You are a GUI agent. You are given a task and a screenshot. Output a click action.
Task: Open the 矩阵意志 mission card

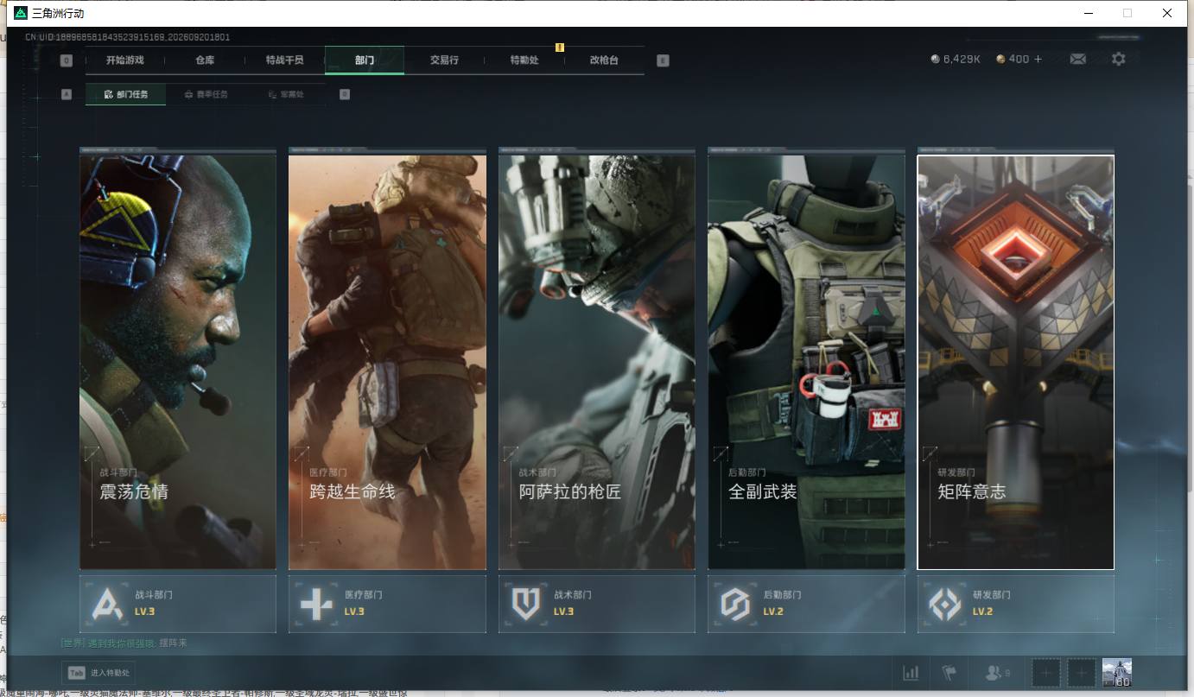(x=1016, y=362)
